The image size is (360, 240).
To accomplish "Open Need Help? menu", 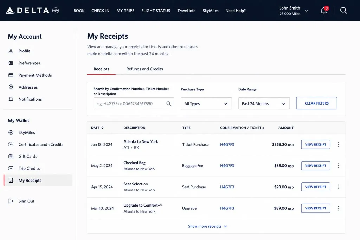I will pos(236,11).
